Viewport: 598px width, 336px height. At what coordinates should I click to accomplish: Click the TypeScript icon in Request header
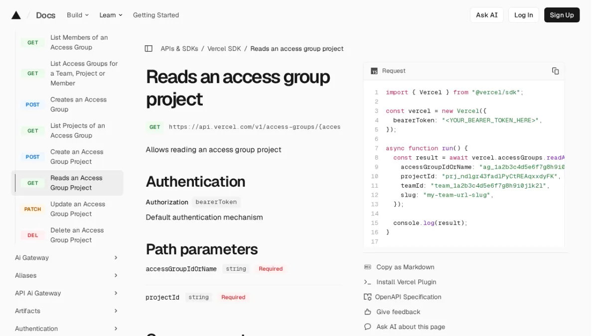click(x=374, y=71)
